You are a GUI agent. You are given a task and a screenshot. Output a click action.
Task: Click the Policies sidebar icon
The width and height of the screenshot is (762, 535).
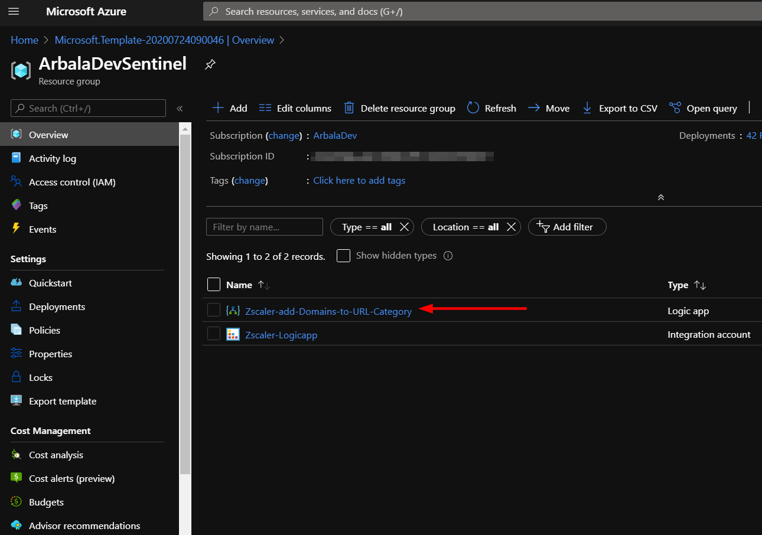click(x=17, y=330)
